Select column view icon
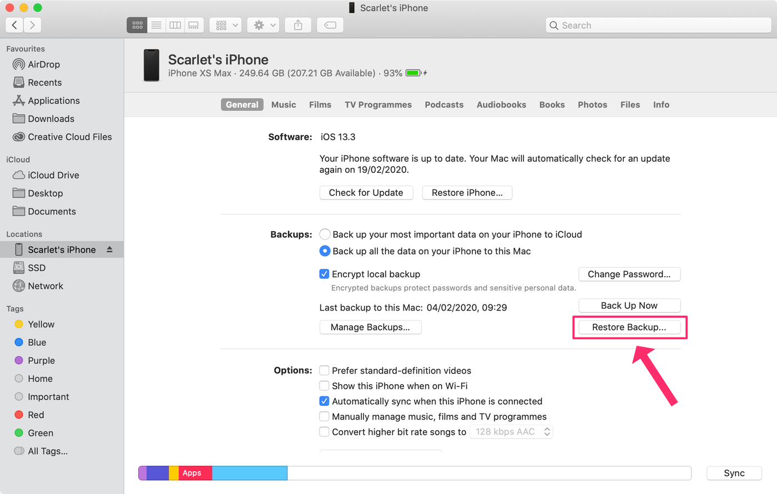777x494 pixels. click(175, 25)
